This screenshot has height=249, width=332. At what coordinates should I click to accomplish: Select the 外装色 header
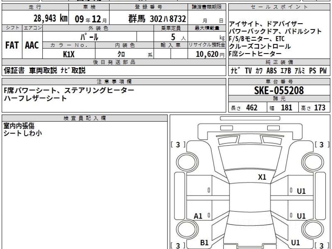[x=98, y=28]
